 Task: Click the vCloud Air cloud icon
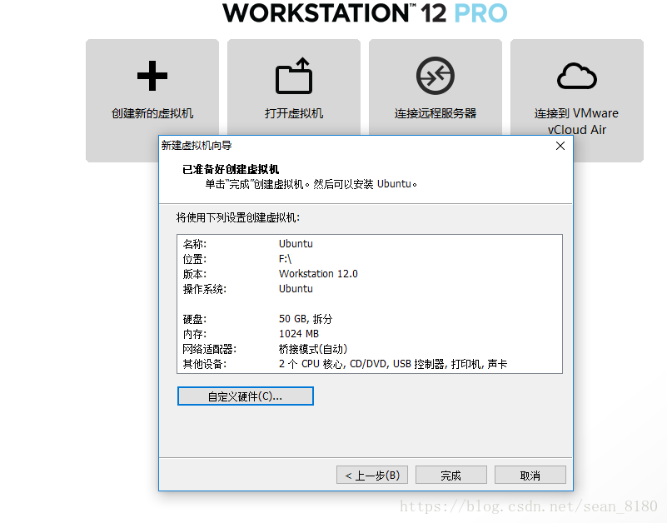pyautogui.click(x=577, y=76)
